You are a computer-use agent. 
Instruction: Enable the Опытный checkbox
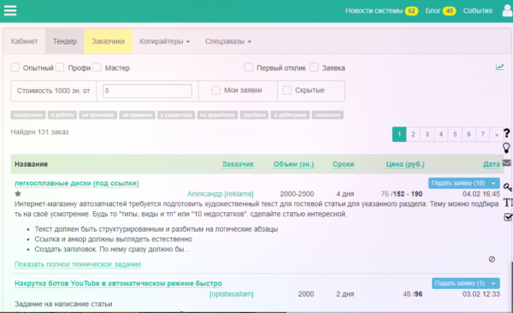[15, 67]
